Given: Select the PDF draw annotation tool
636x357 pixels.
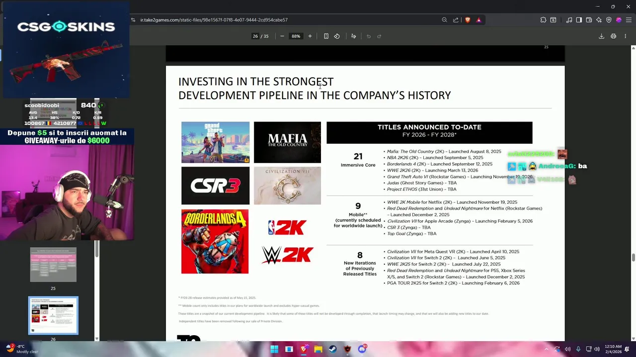Looking at the screenshot, I should tap(354, 36).
